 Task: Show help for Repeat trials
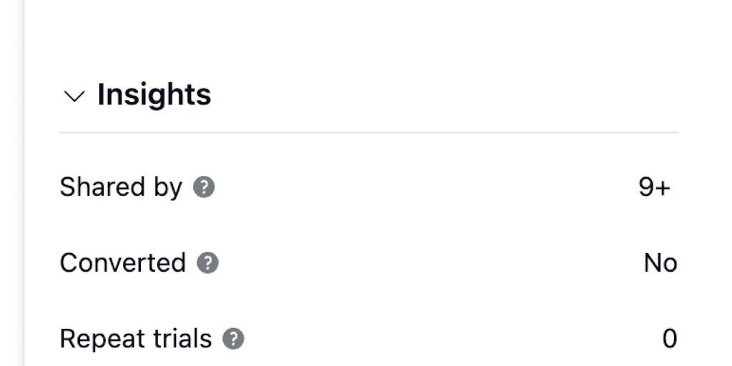click(233, 339)
